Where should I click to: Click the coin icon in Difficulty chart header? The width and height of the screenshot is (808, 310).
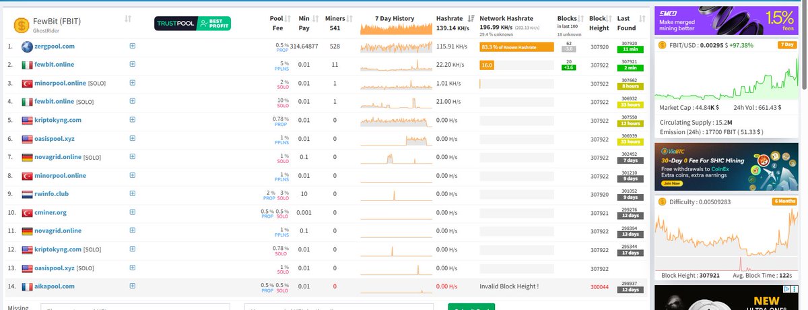coord(663,201)
